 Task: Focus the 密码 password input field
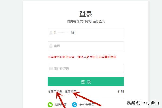pyautogui.click(x=86, y=46)
